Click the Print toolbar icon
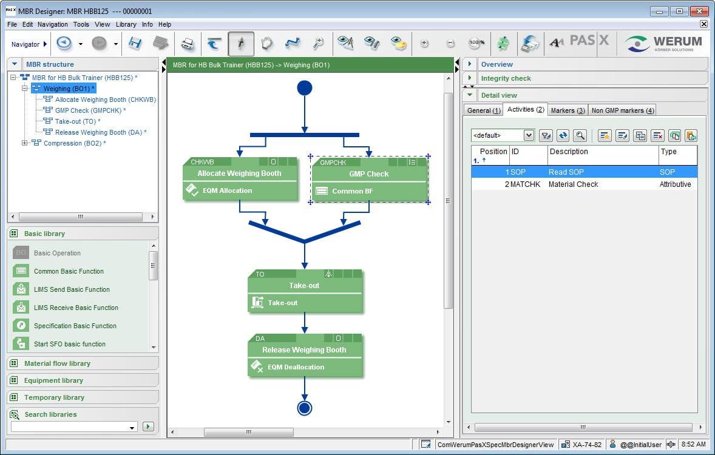The image size is (715, 455). pyautogui.click(x=188, y=44)
